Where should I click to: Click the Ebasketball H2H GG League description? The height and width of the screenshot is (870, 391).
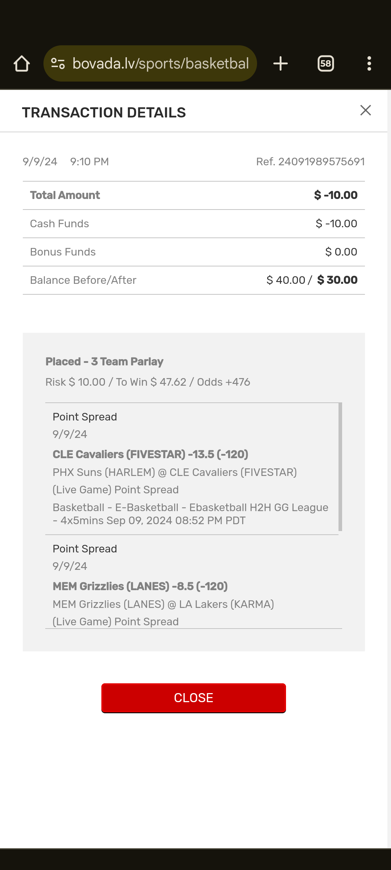(x=190, y=514)
